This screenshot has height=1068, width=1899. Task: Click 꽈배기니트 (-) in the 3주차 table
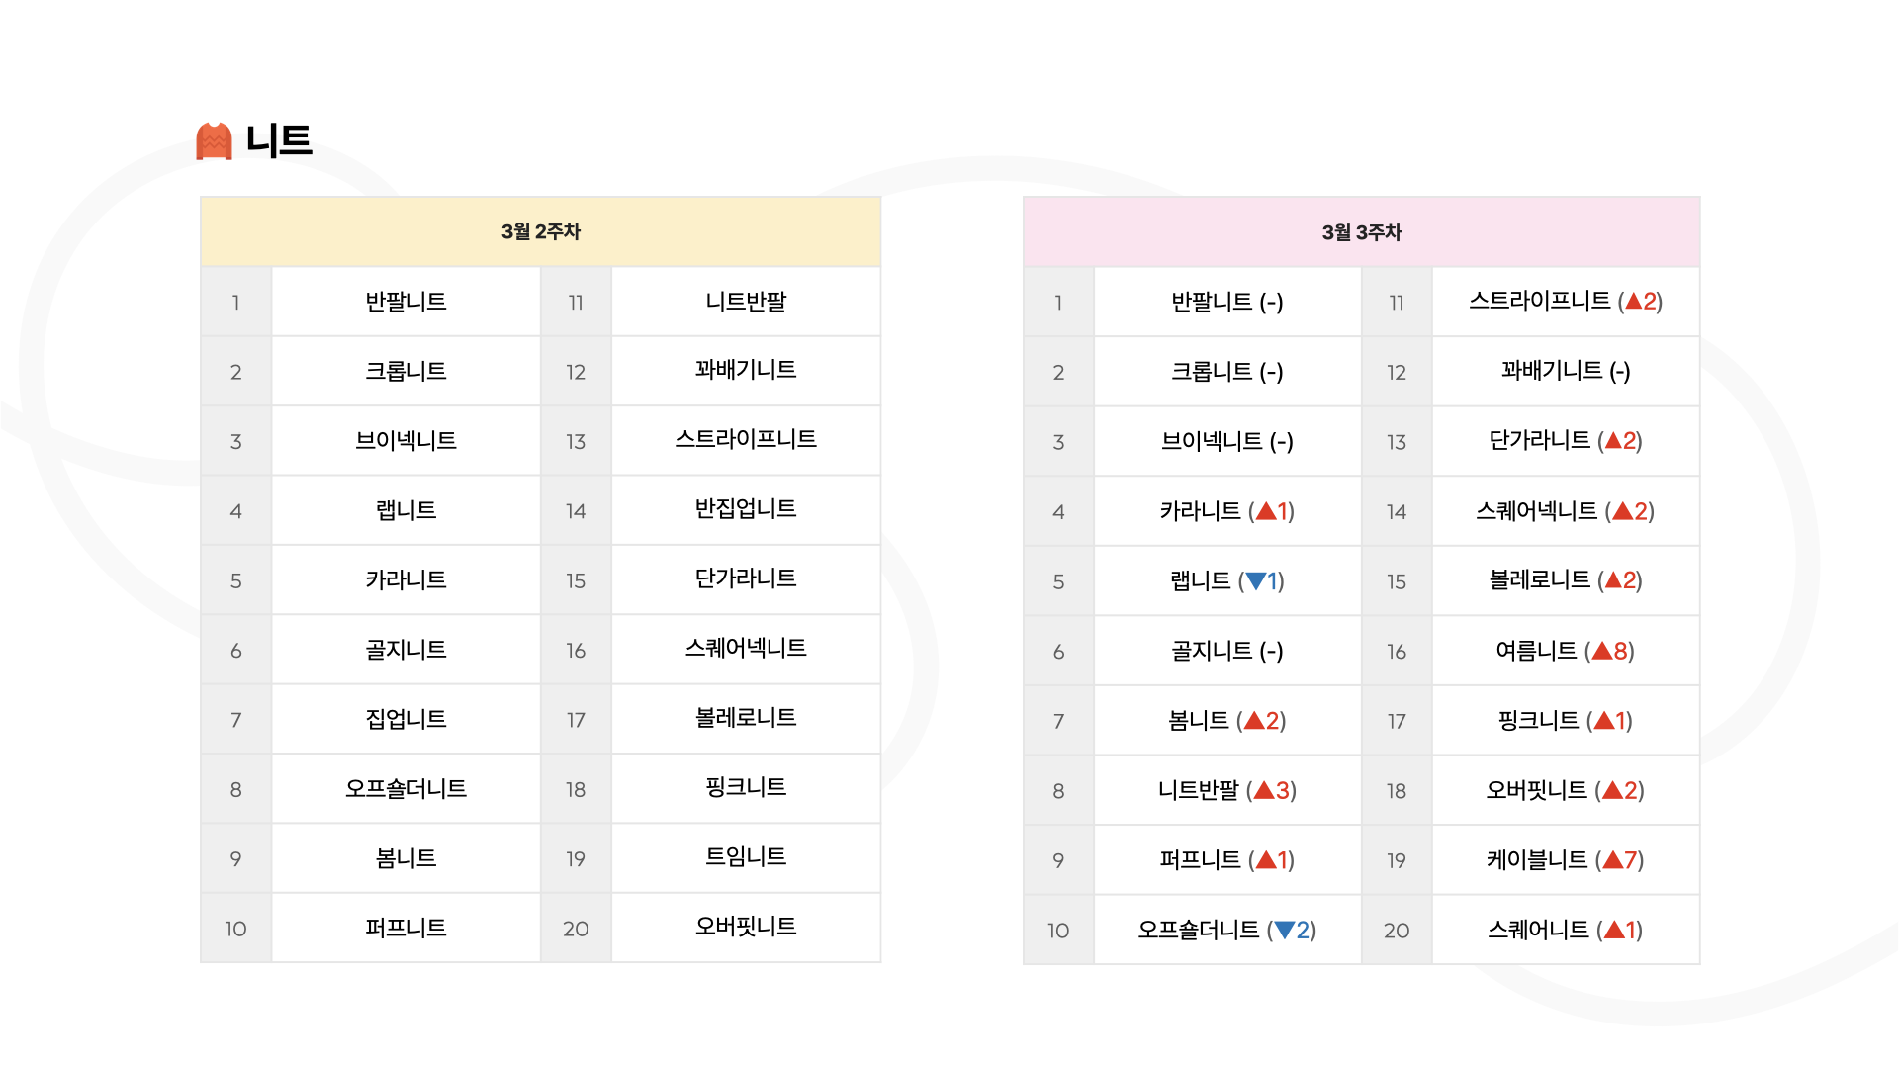tap(1566, 371)
